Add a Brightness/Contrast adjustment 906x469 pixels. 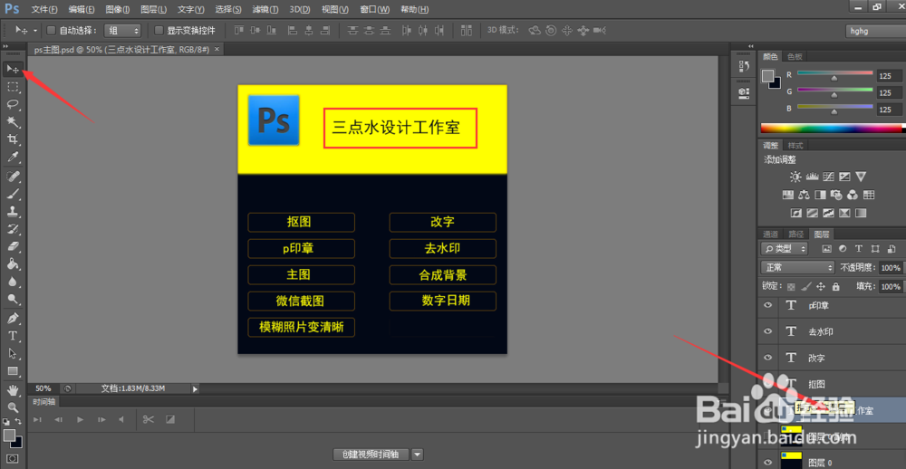point(795,177)
